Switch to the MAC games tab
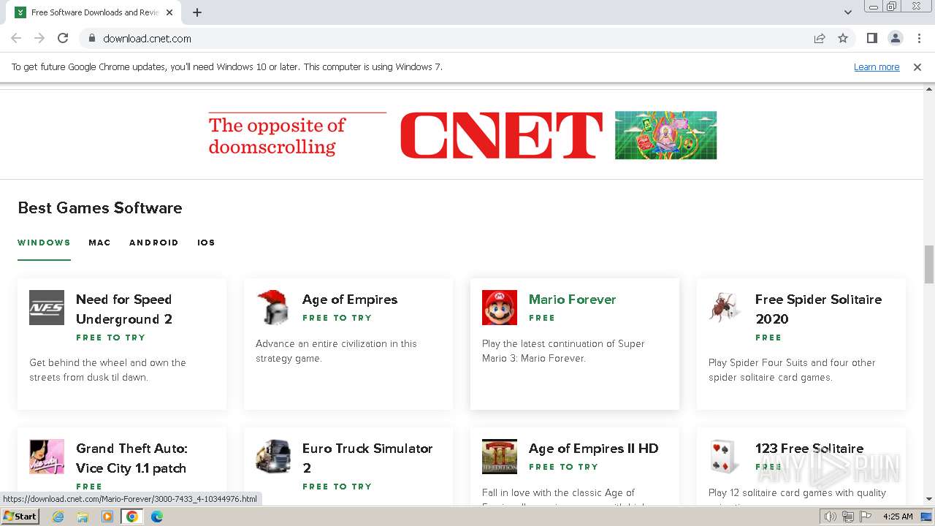 (x=99, y=243)
